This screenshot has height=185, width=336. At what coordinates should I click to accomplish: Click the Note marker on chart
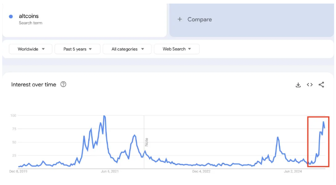147,142
